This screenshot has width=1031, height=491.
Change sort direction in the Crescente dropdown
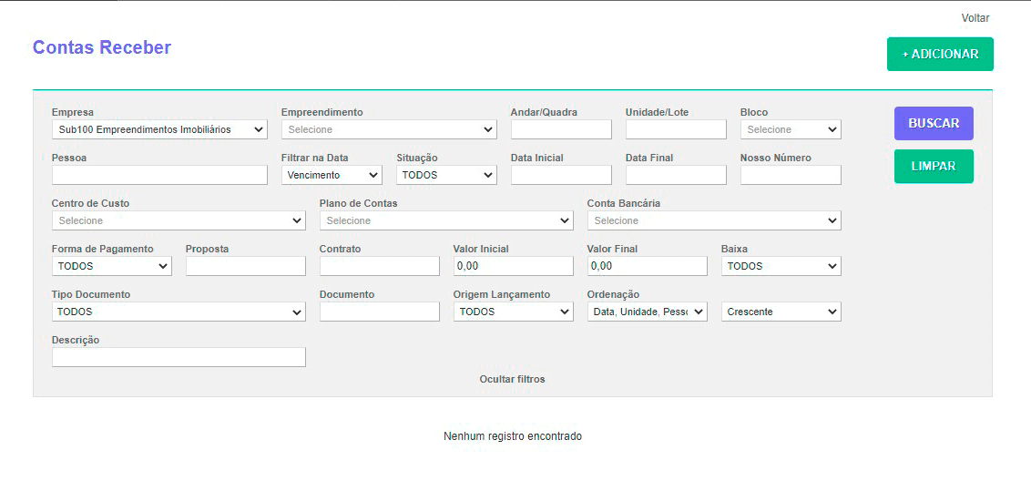(781, 312)
